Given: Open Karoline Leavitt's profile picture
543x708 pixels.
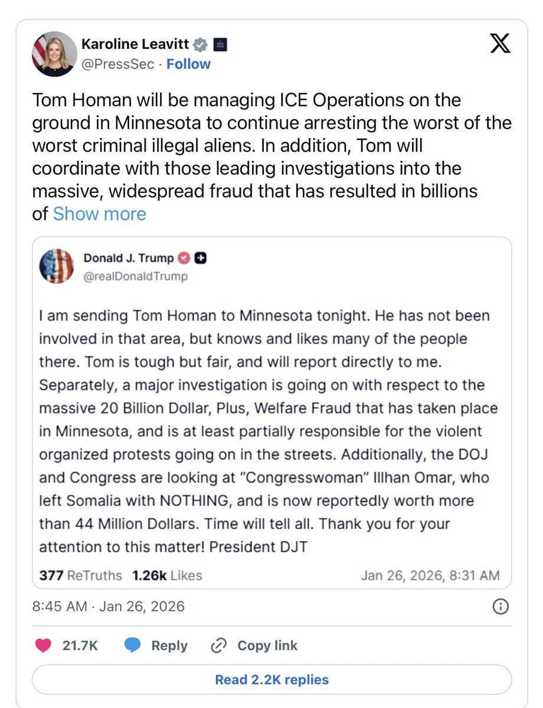Looking at the screenshot, I should [x=54, y=54].
